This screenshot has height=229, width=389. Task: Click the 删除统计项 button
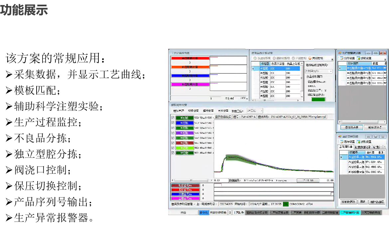[x=375, y=127]
